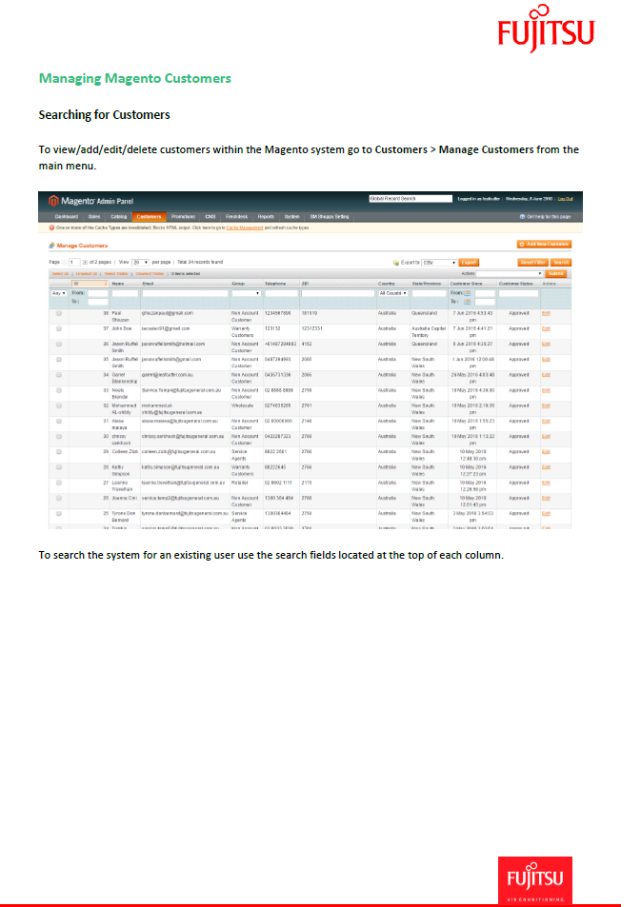Open the 'Any' selection filter dropdown

pos(59,293)
